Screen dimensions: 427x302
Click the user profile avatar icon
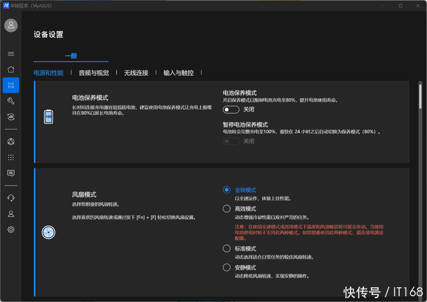coord(11,26)
